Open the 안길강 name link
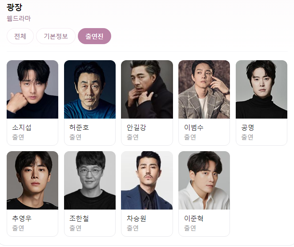 [x=136, y=128]
